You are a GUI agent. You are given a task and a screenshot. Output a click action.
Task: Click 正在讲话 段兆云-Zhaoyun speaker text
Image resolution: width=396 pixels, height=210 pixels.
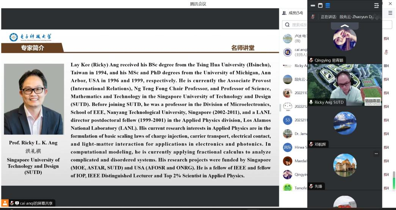[347, 17]
